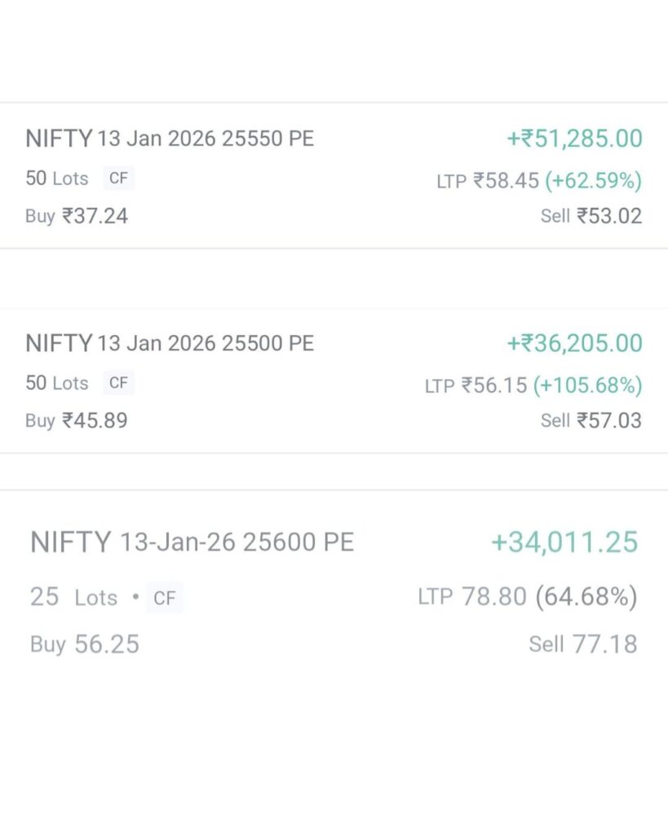Click LTP ₹56.15 (+105.68%) text
668x835 pixels.
pos(533,385)
